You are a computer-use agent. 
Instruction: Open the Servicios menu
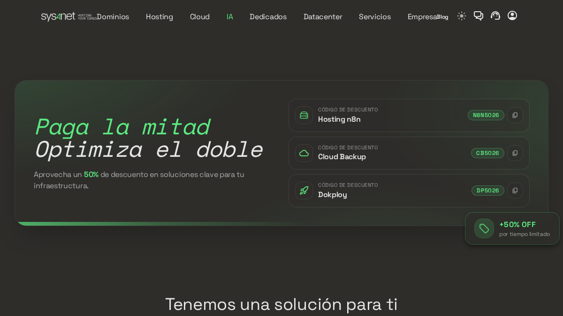click(x=375, y=16)
